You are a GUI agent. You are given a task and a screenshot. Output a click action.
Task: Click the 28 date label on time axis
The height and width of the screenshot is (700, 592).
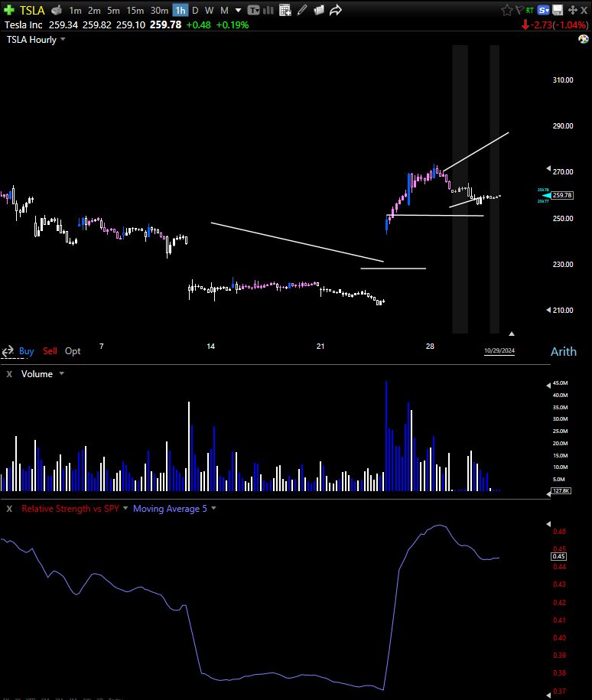tap(430, 346)
